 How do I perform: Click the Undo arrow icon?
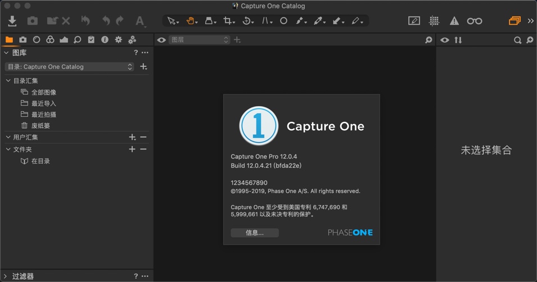coord(106,21)
